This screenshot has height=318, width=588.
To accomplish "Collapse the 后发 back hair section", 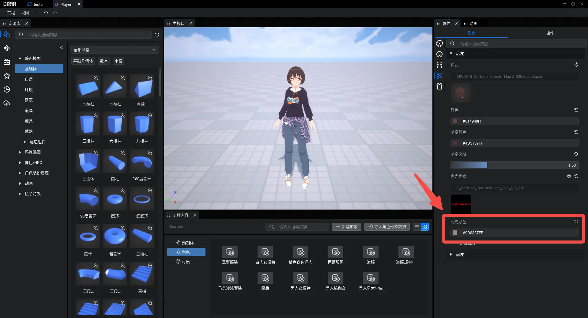I will pyautogui.click(x=451, y=53).
